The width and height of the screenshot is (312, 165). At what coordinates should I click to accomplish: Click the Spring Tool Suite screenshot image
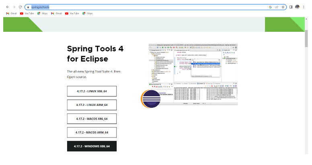pos(193,74)
